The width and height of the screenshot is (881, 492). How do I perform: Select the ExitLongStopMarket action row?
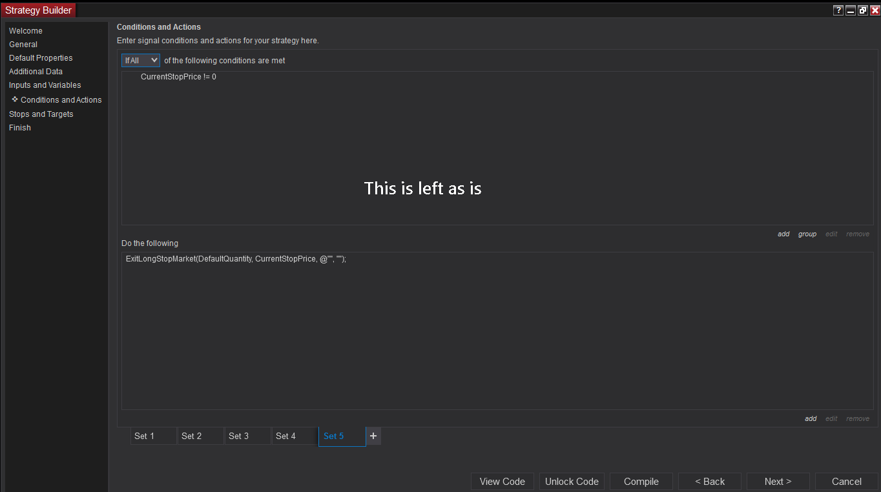click(x=236, y=259)
